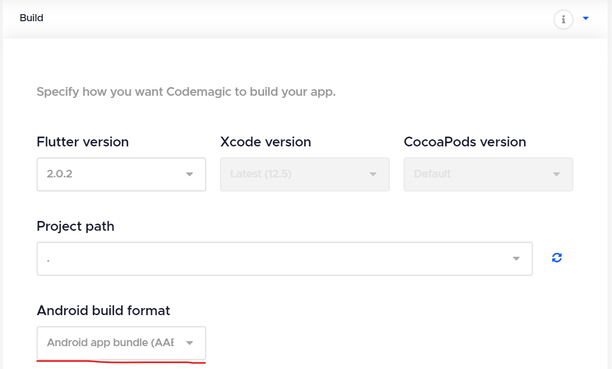Click the Android build format label
Image resolution: width=612 pixels, height=369 pixels.
click(x=103, y=311)
